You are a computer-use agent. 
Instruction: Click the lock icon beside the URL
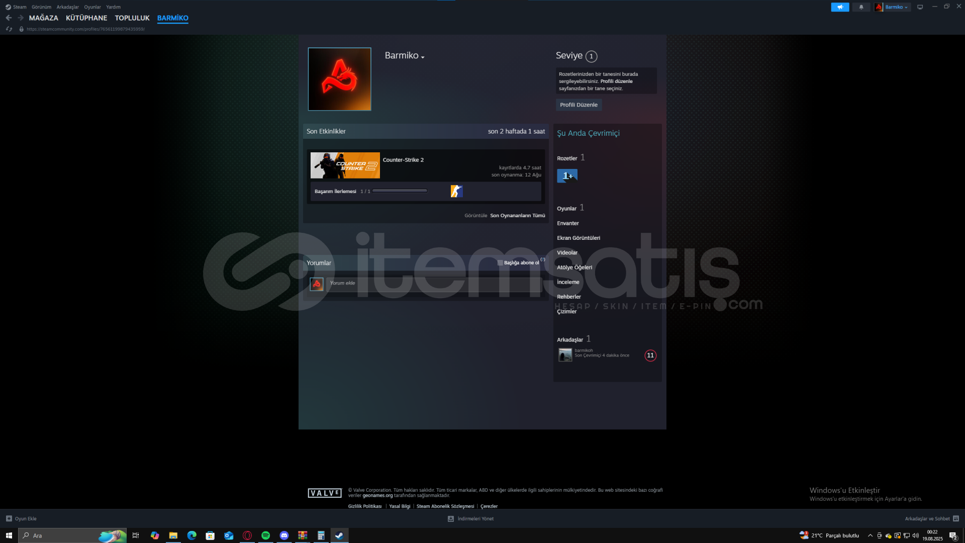(21, 29)
